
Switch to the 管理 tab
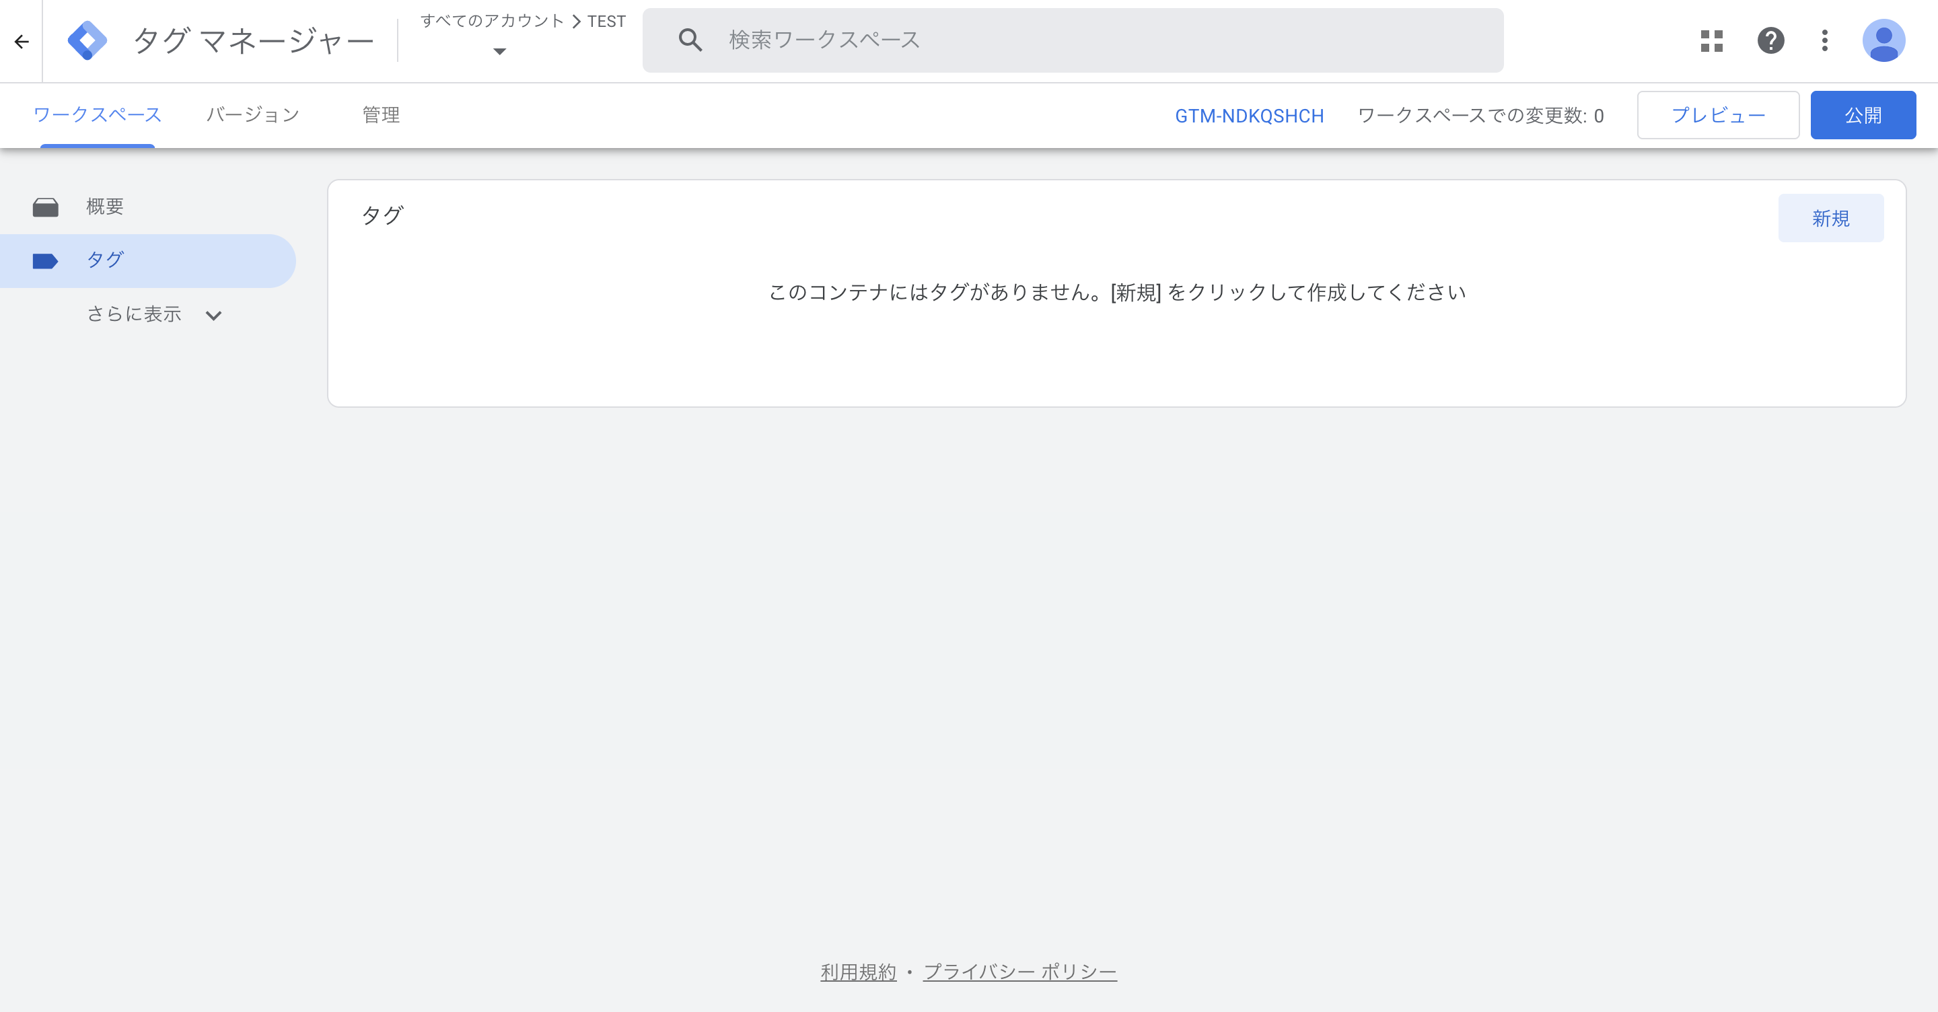coord(382,115)
